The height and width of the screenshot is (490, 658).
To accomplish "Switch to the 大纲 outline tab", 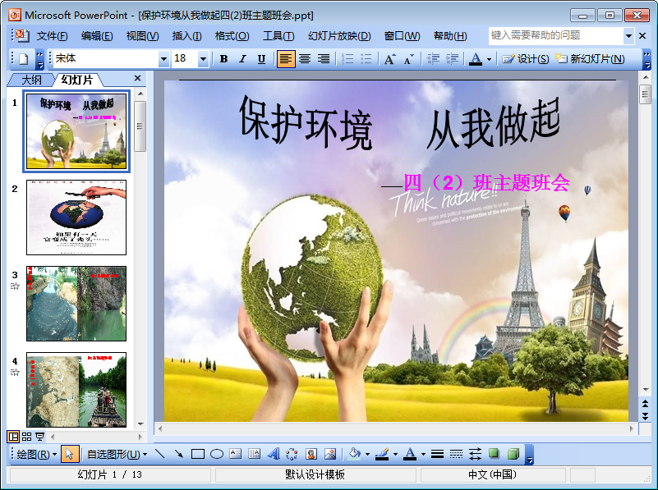I will pos(31,80).
